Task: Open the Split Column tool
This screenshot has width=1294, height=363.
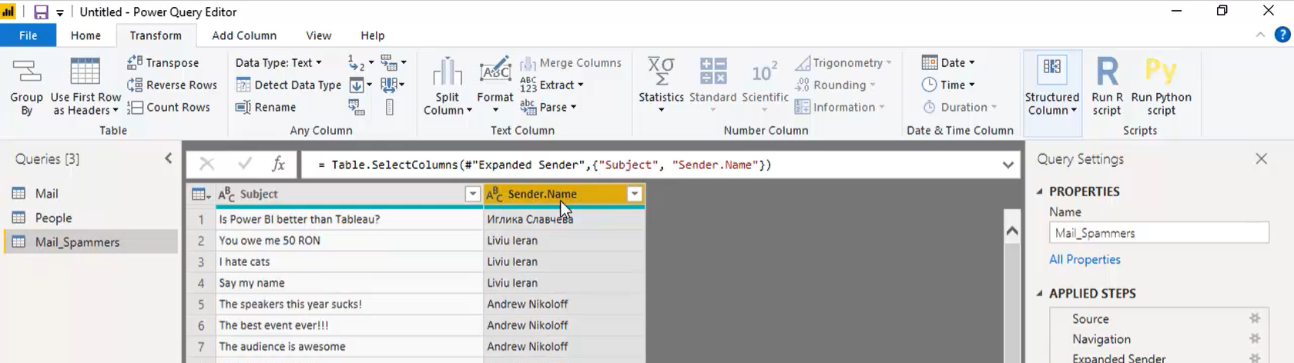Action: coord(448,86)
